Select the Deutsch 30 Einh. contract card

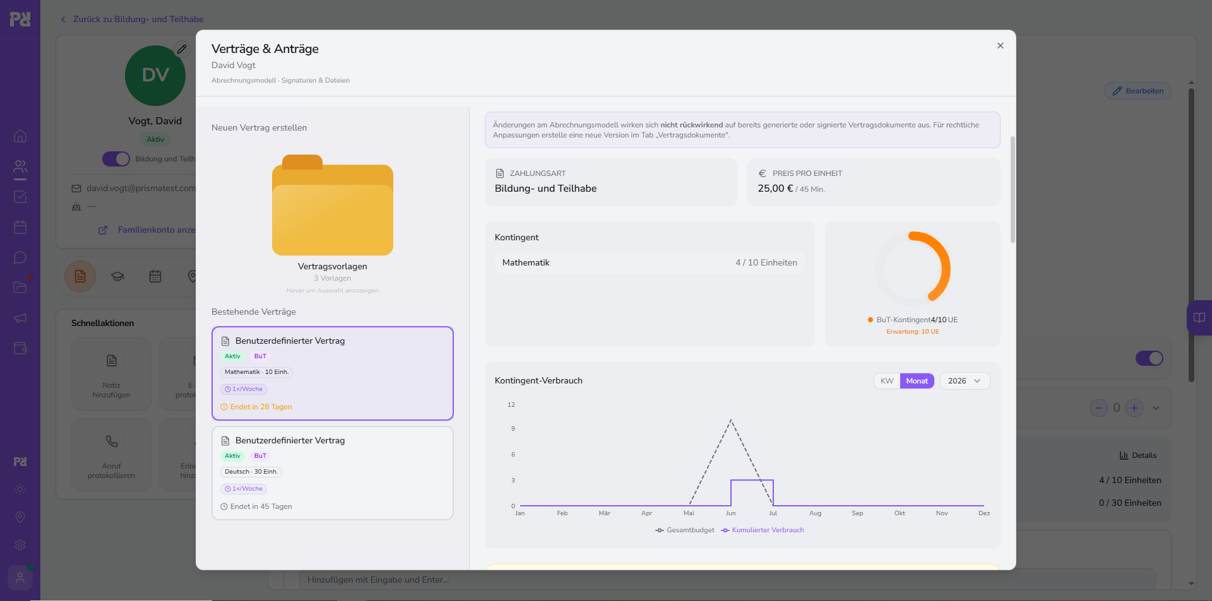tap(333, 473)
